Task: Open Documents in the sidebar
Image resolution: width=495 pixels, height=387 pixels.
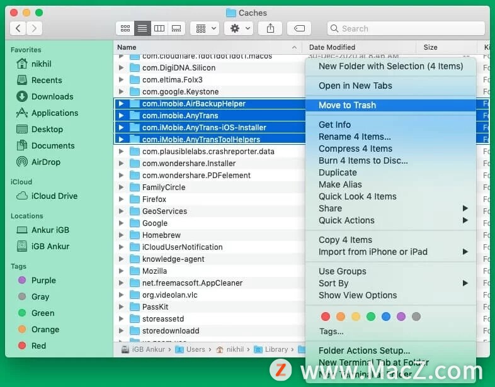Action: [45, 146]
